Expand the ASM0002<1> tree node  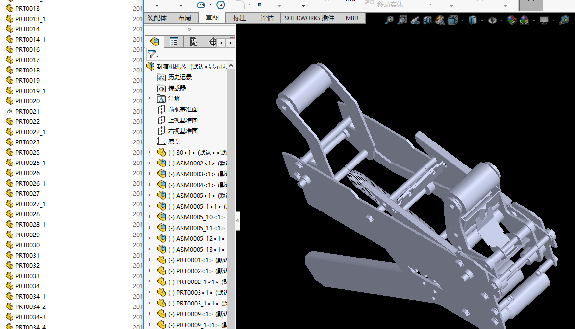[x=150, y=163]
